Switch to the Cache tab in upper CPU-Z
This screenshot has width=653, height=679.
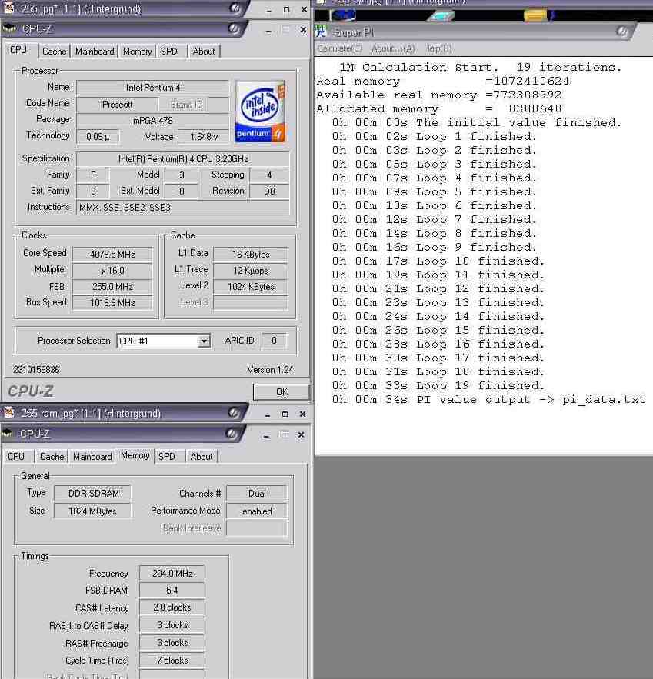point(54,52)
